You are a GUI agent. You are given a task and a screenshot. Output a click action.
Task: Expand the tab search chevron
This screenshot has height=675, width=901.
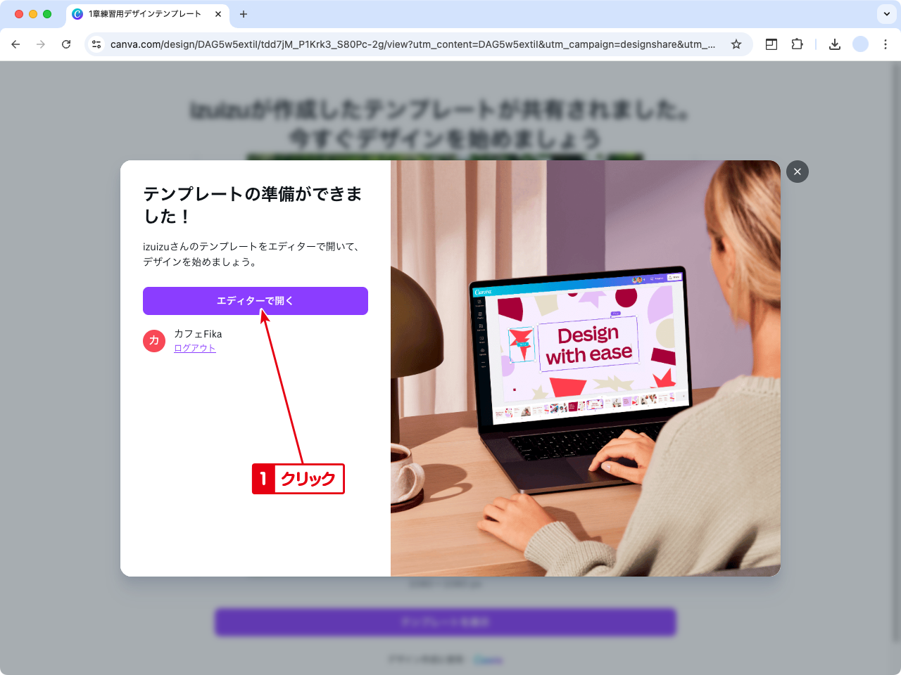click(887, 14)
